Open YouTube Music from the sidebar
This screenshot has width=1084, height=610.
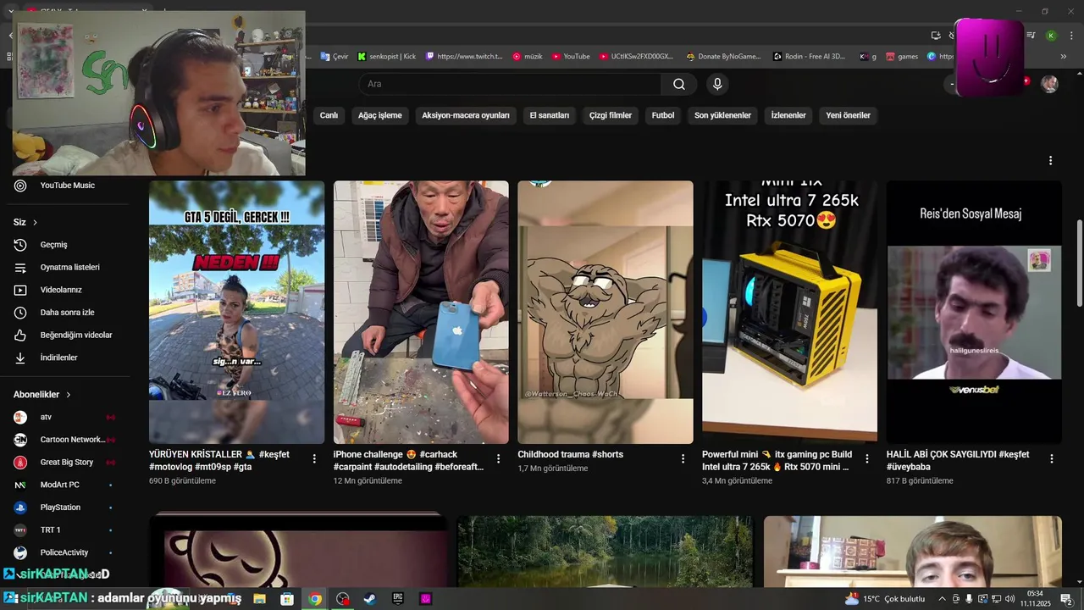[x=68, y=186]
